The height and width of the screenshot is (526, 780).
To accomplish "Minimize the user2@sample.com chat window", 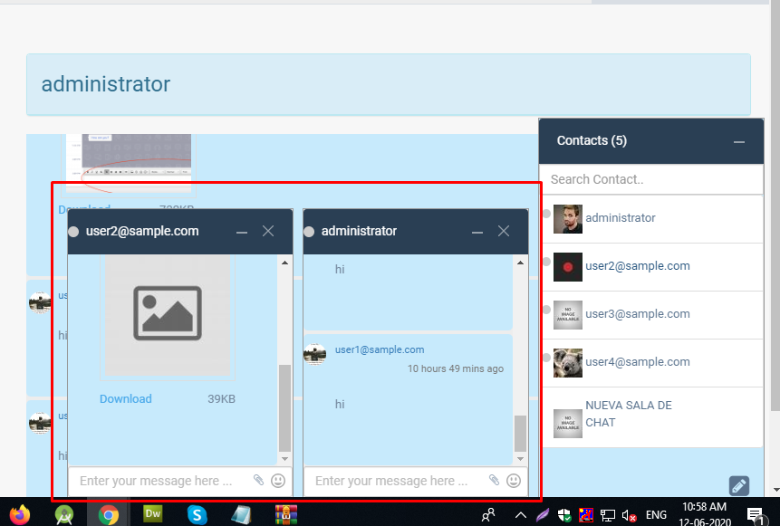I will point(242,232).
